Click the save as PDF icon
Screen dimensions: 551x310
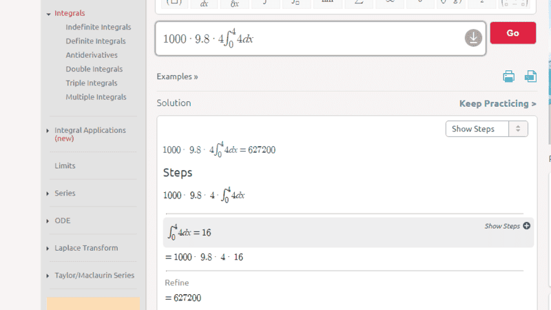coord(530,76)
